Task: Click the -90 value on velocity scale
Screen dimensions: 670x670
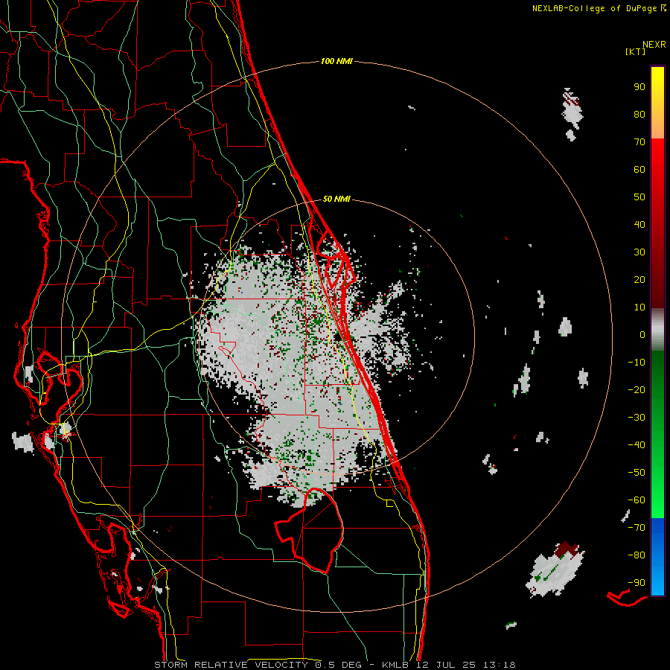Action: click(636, 583)
